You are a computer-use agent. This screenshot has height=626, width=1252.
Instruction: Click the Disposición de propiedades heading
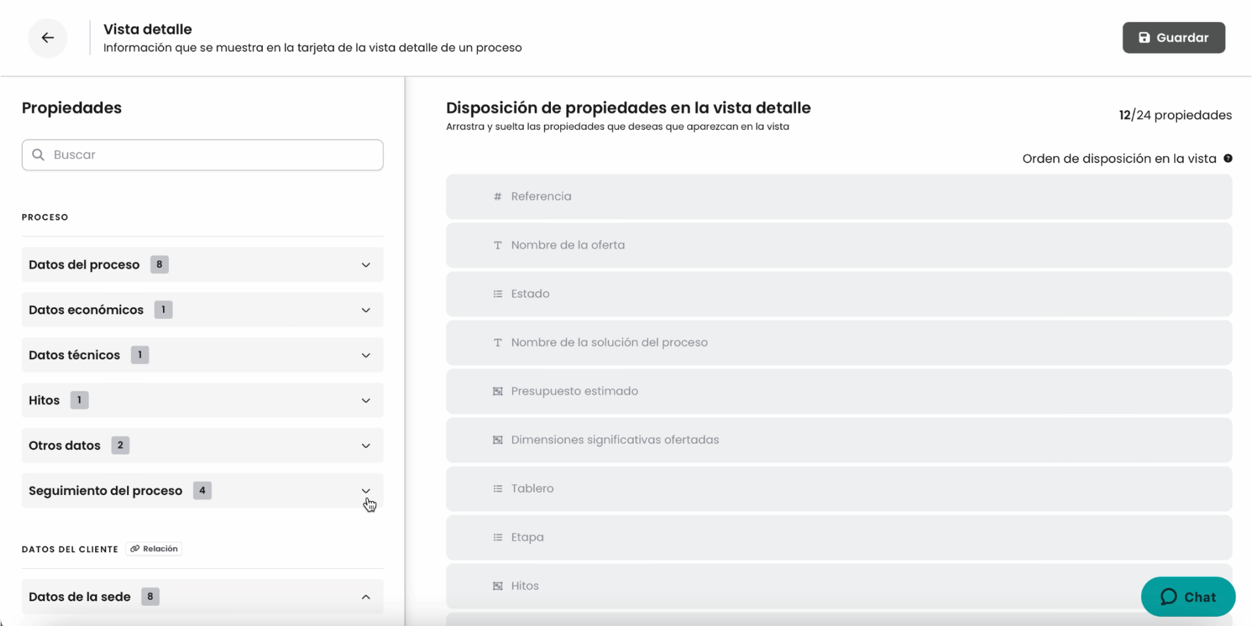[629, 108]
